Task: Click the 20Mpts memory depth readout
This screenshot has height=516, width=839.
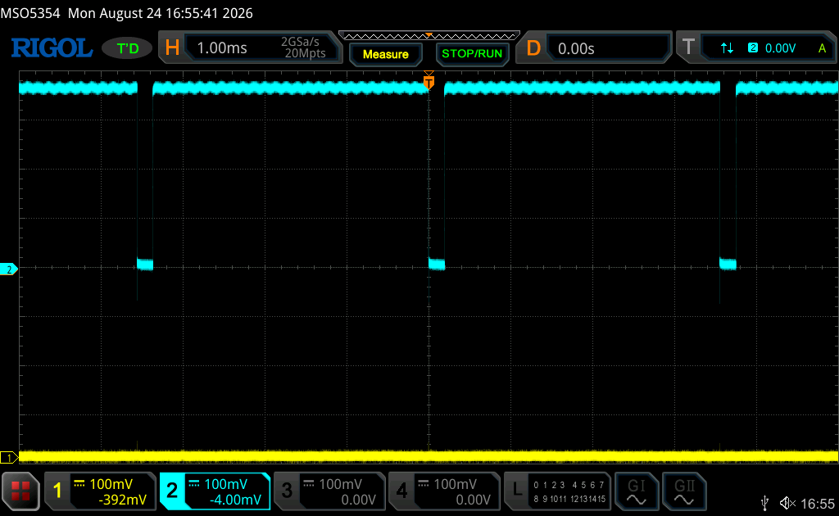Action: [305, 53]
